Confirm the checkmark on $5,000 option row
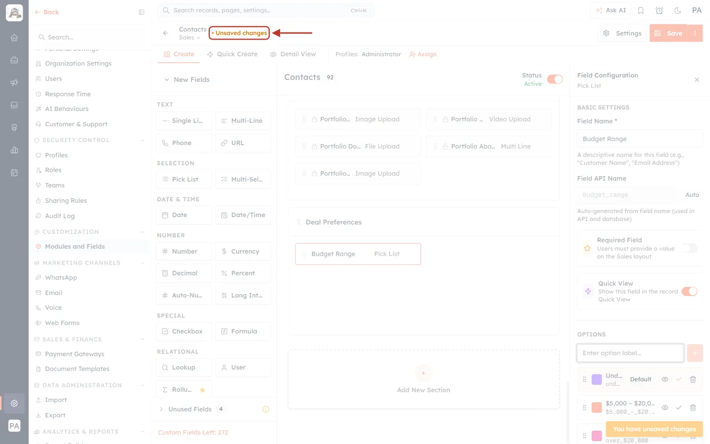The height and width of the screenshot is (444, 710). (x=679, y=407)
